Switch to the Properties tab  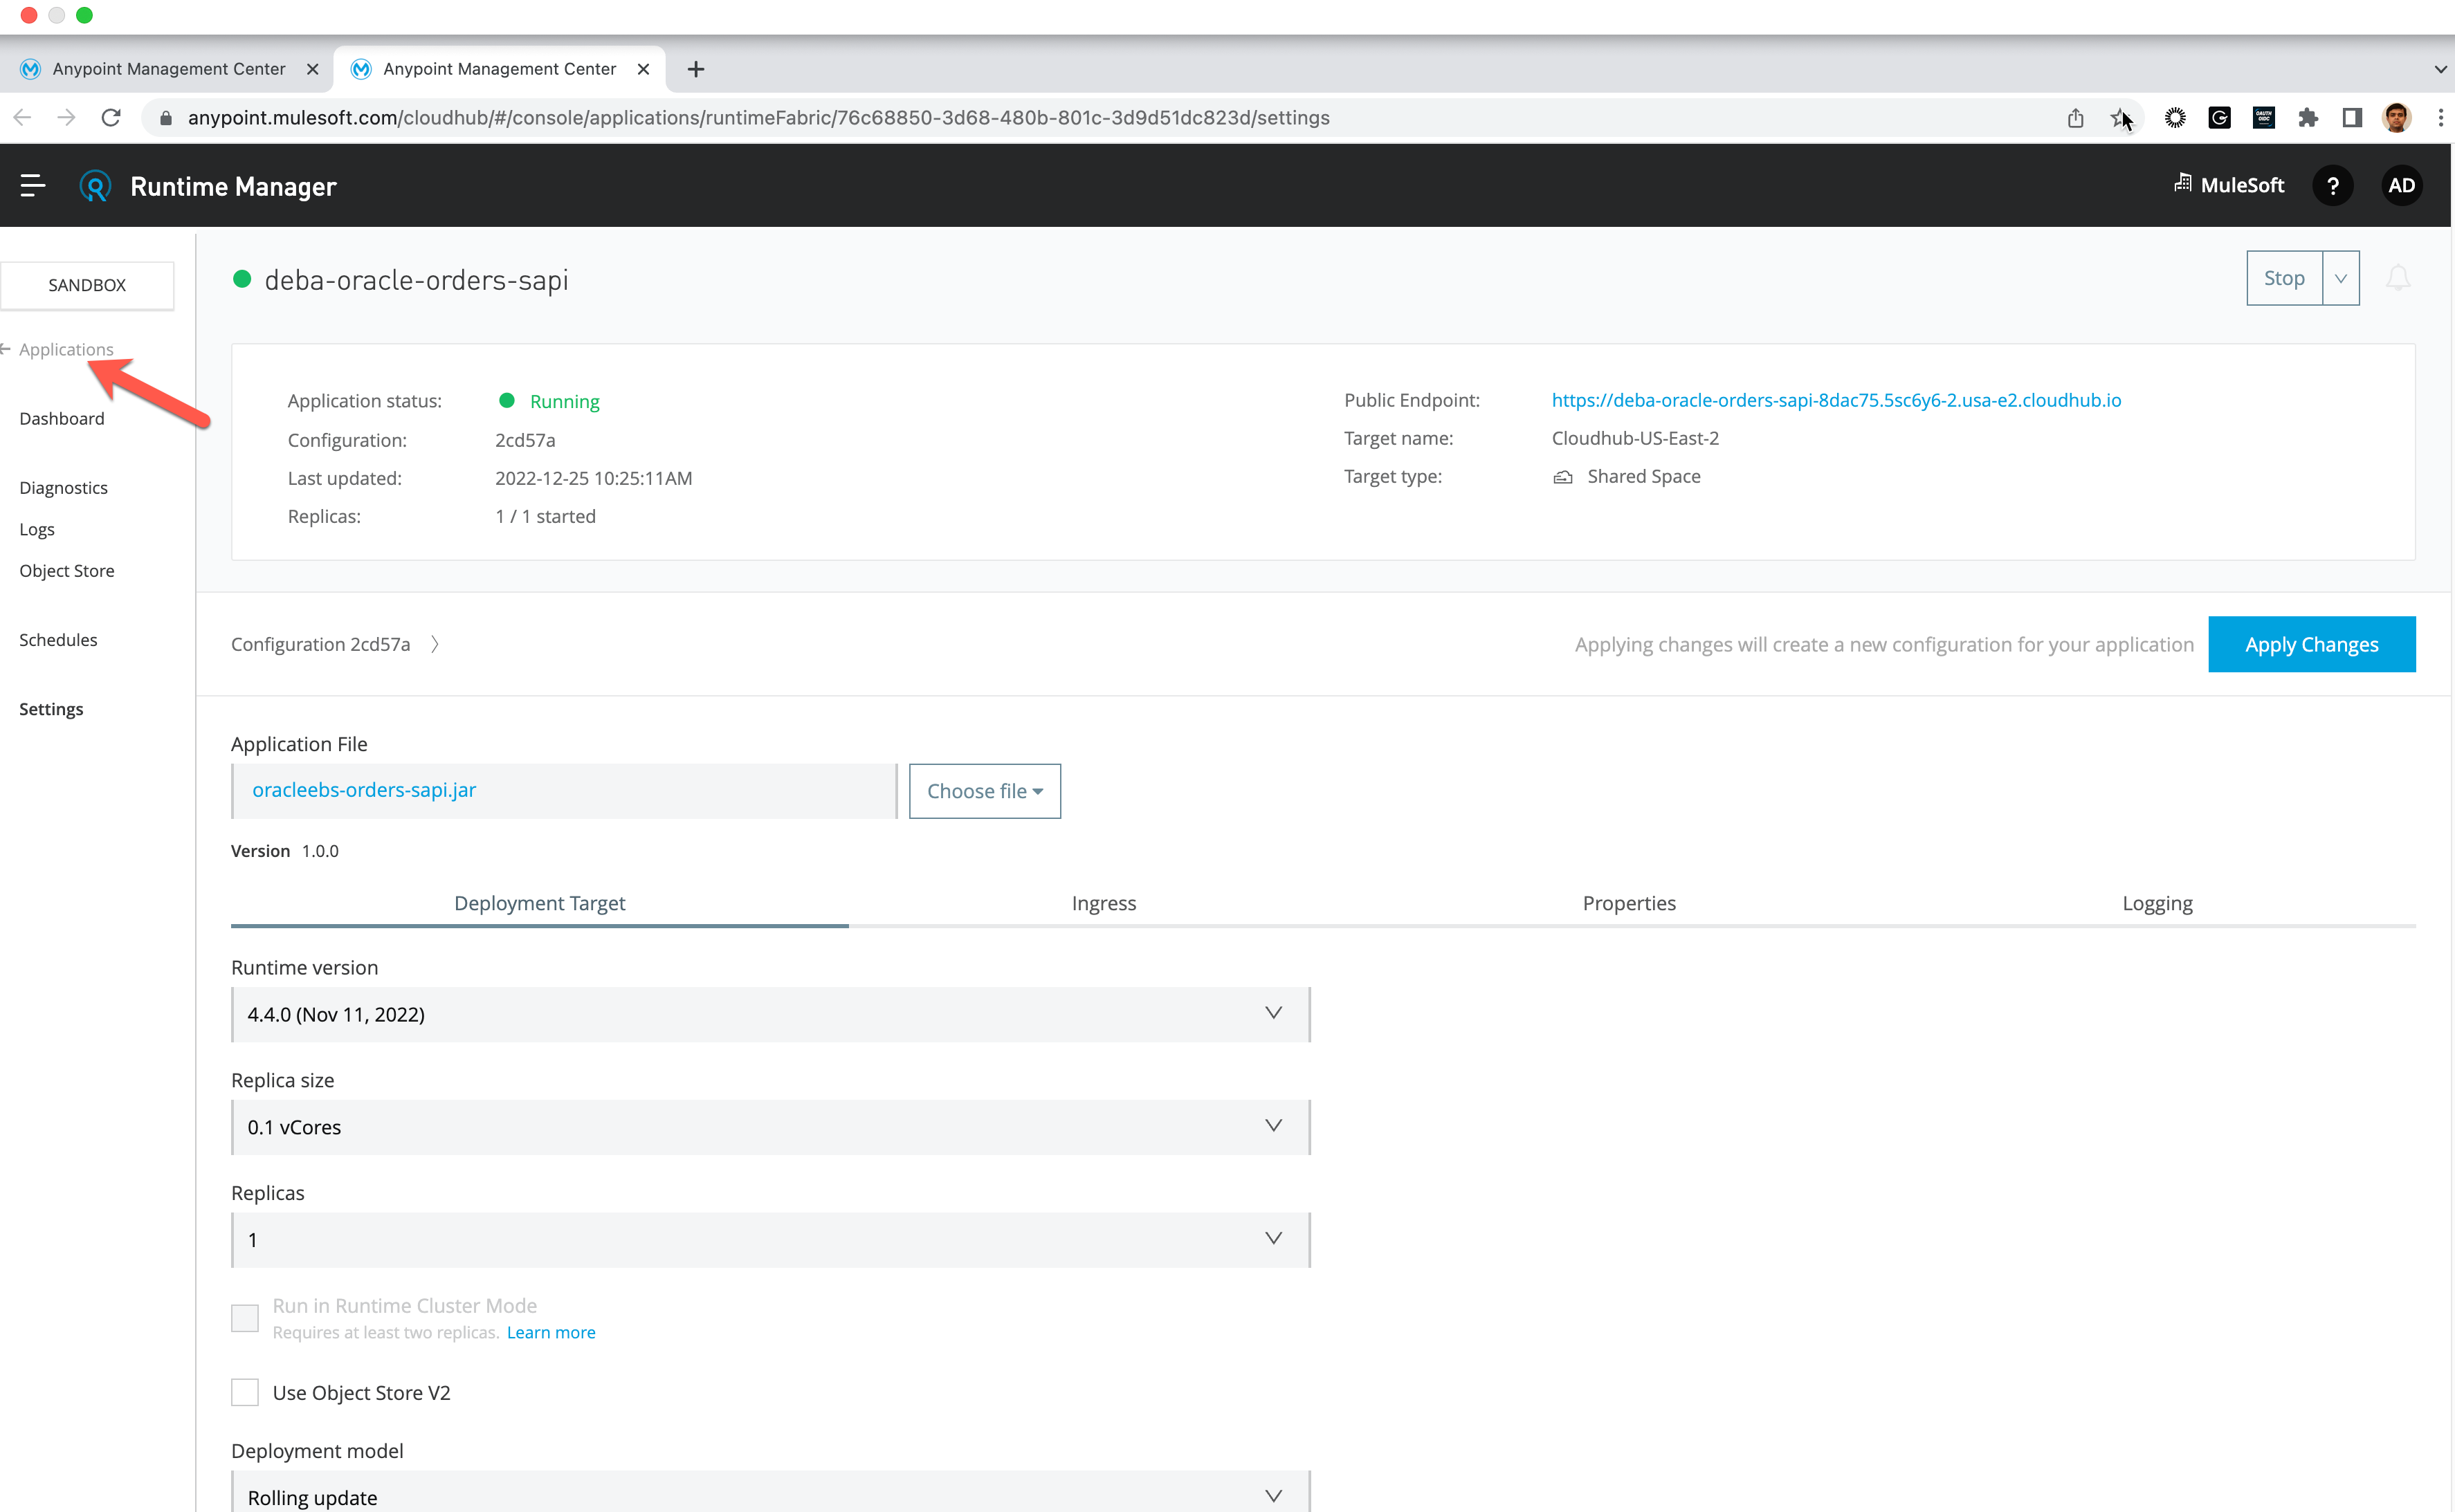click(1629, 903)
